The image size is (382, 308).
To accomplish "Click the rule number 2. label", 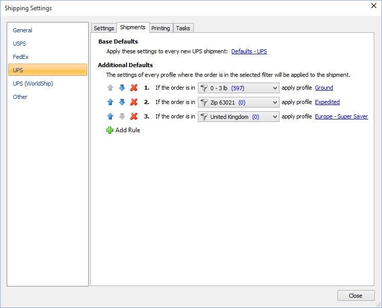I will coord(147,102).
